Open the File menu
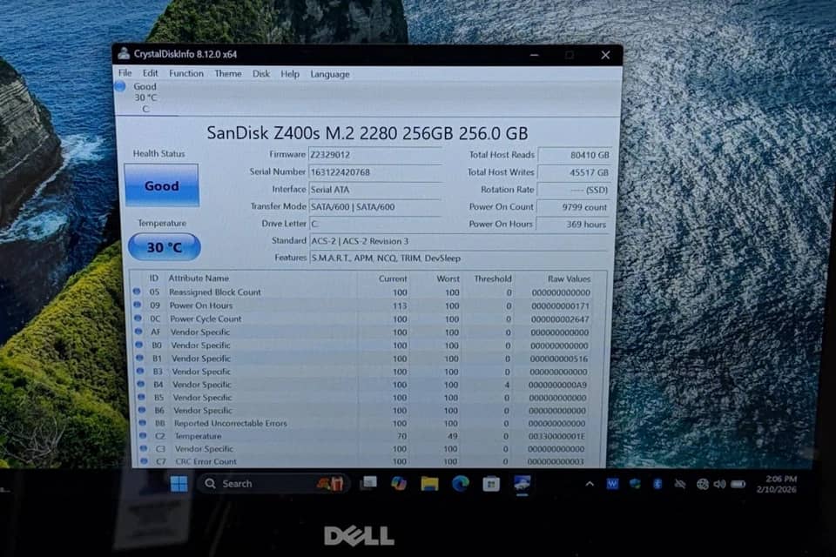 (x=125, y=73)
